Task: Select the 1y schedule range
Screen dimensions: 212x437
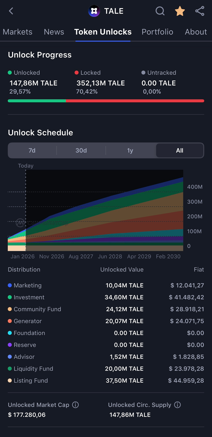Action: (x=130, y=150)
